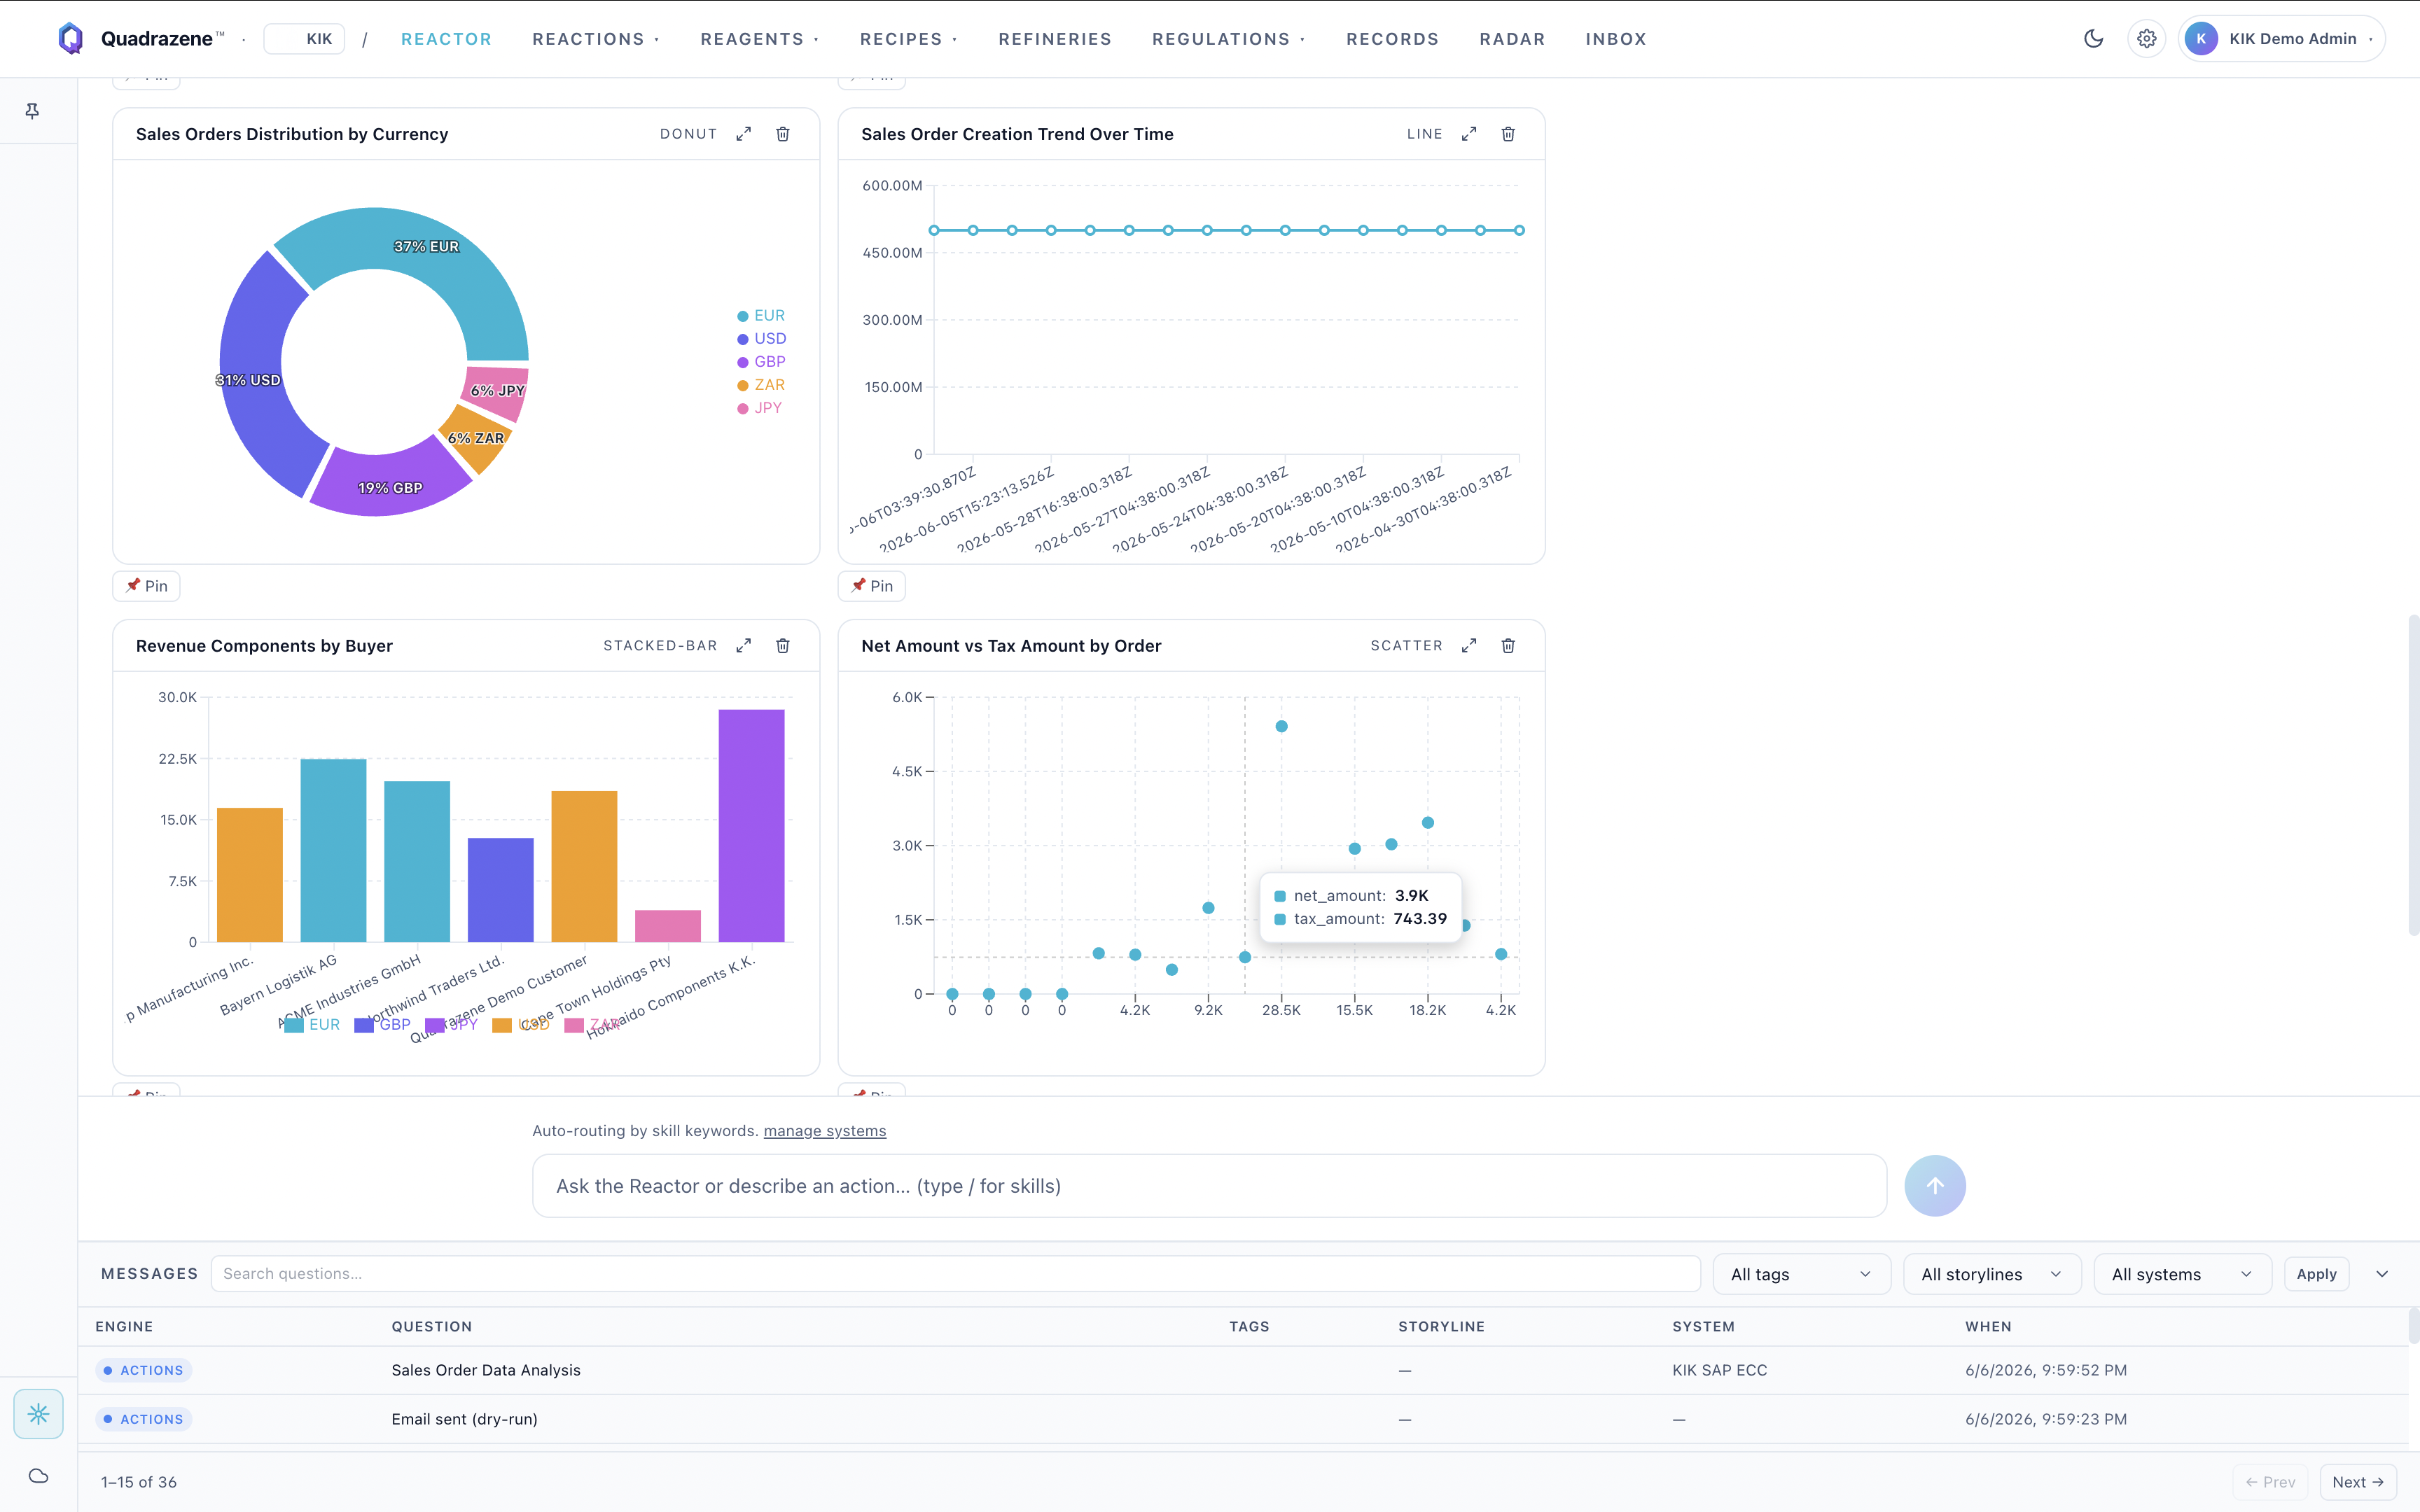Toggle USD legend in donut chart
This screenshot has height=1512, width=2420.
click(x=761, y=339)
